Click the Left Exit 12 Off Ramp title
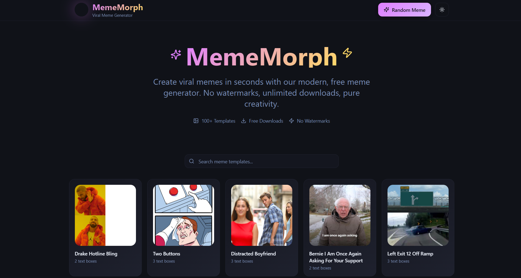The width and height of the screenshot is (521, 278). [x=410, y=254]
